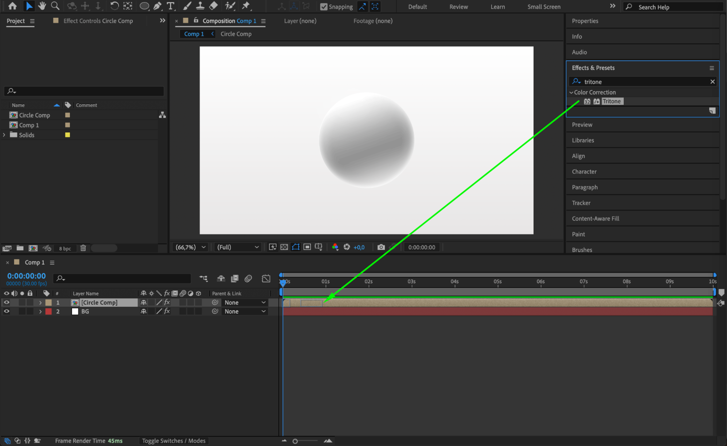This screenshot has width=727, height=446.
Task: Take a snapshot with camera icon
Action: (x=381, y=247)
